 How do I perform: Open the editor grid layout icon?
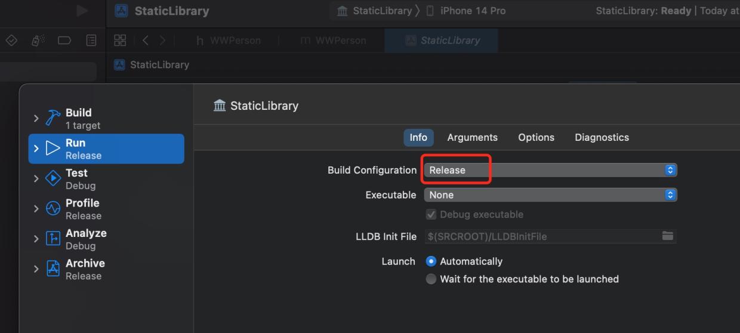click(120, 41)
